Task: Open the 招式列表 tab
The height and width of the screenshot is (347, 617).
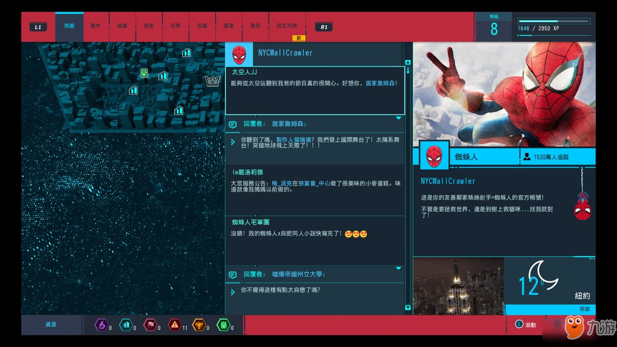Action: (x=287, y=26)
